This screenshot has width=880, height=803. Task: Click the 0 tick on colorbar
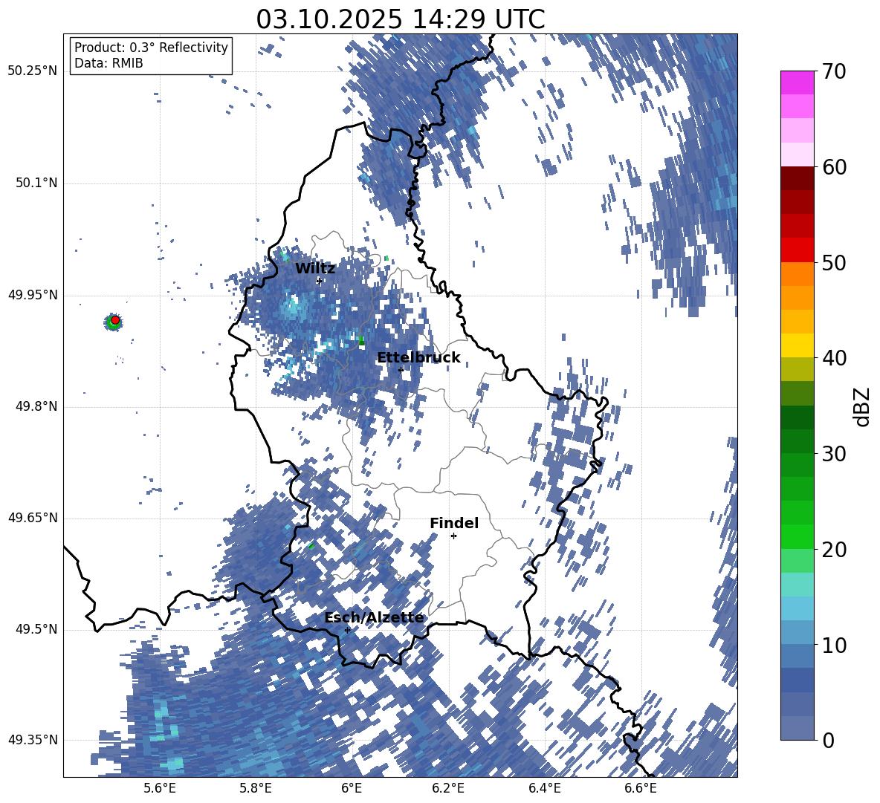[829, 740]
